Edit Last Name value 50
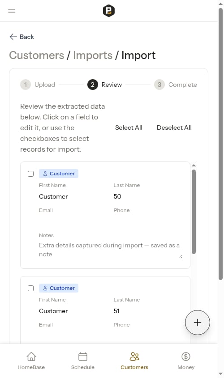The height and width of the screenshot is (378, 224). coord(148,196)
